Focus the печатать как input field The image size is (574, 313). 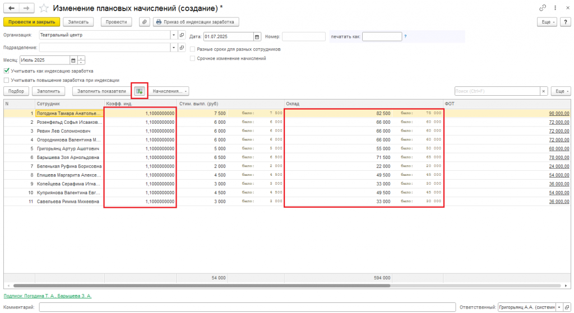(x=382, y=36)
